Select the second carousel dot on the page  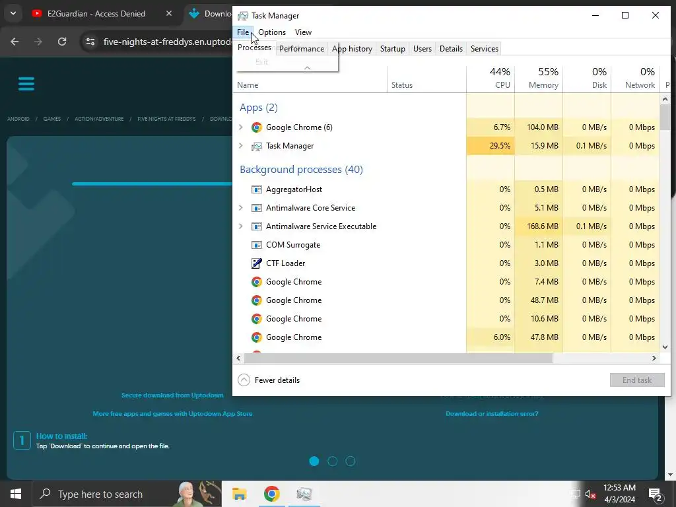click(333, 461)
